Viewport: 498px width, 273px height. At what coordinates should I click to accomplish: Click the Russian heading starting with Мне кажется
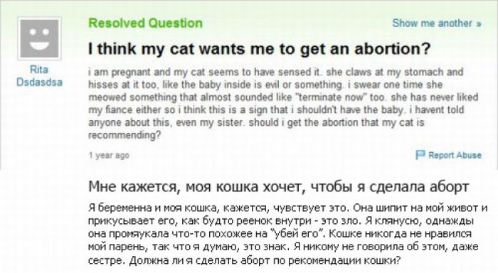(279, 186)
